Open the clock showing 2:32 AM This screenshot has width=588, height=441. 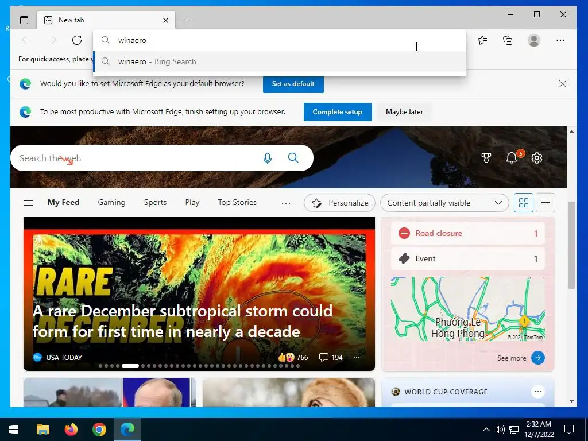539,430
